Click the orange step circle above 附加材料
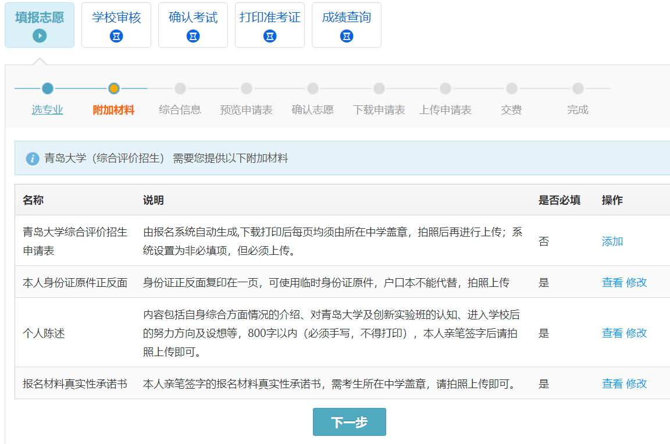Screen dimensions: 670x444 114,88
